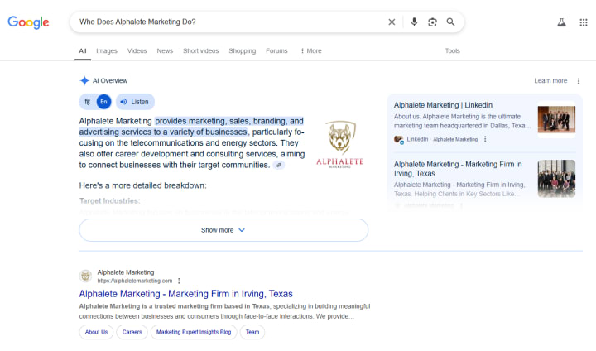Clear the search query with X

392,22
